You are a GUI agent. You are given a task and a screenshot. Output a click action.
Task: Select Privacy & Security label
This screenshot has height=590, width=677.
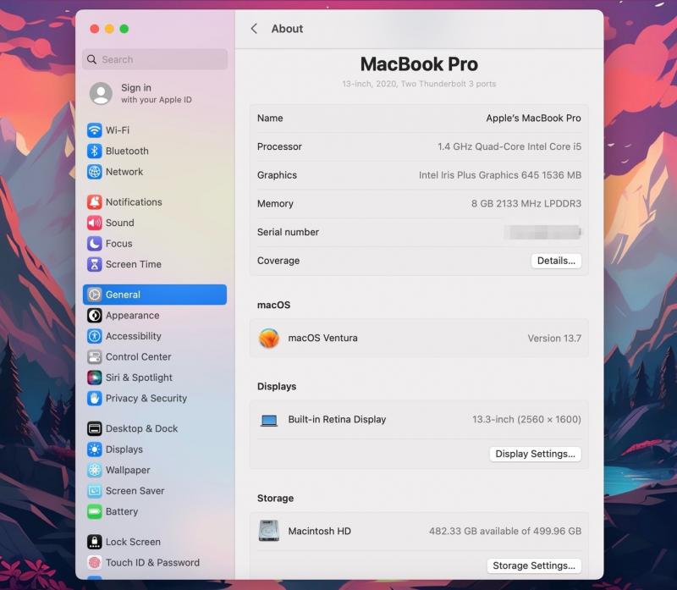(x=146, y=398)
